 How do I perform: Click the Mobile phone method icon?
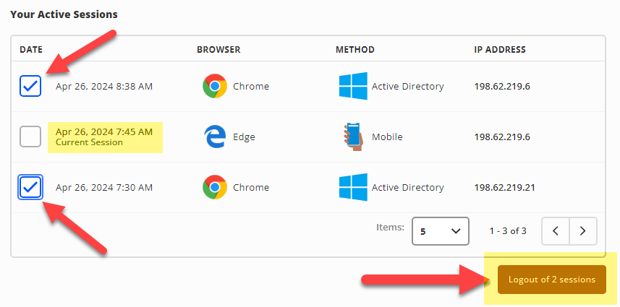click(353, 137)
